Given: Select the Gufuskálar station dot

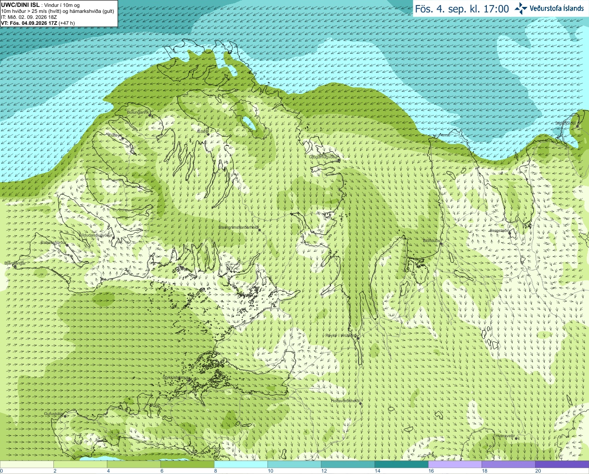Looking at the screenshot, I should point(65,416).
